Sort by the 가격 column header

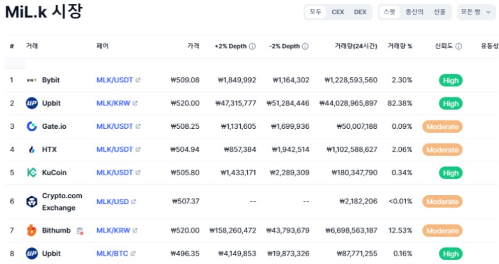(193, 46)
